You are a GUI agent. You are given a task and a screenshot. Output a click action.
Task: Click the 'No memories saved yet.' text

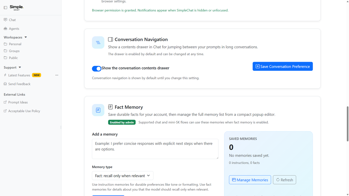[x=249, y=155]
